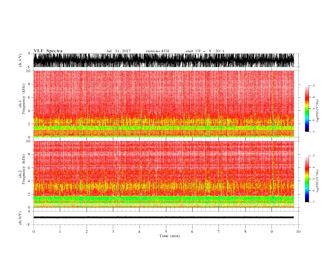Click the "-7" value on ch.2 color bar
The height and width of the screenshot is (260, 336).
[x=313, y=202]
